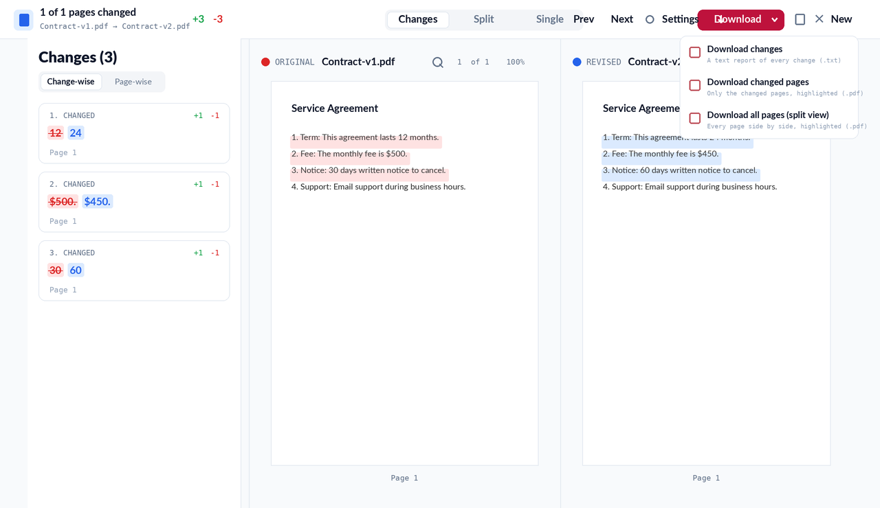Click the '1 of 1 pages changed' title

point(88,12)
